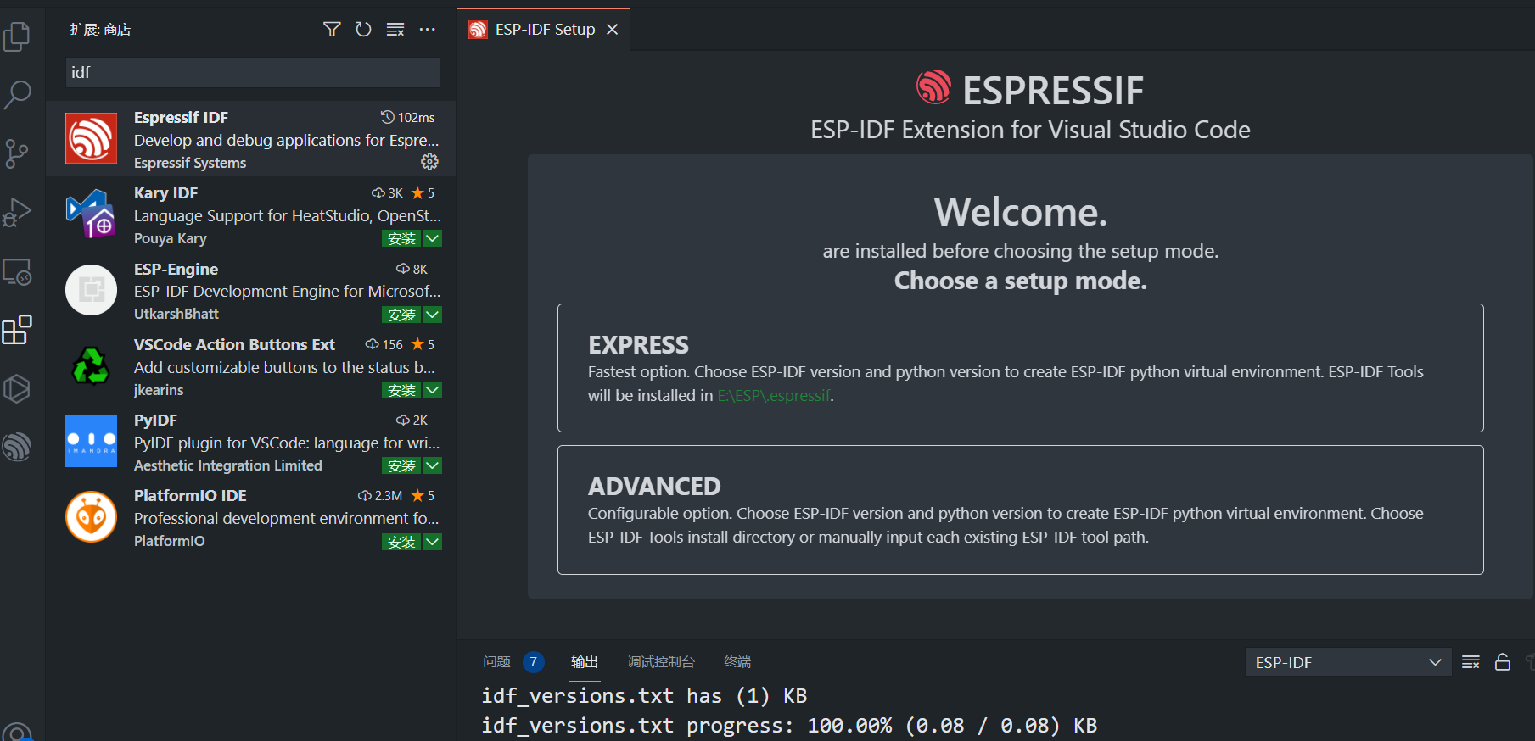Image resolution: width=1535 pixels, height=741 pixels.
Task: Toggle output scroll lock
Action: [1502, 662]
